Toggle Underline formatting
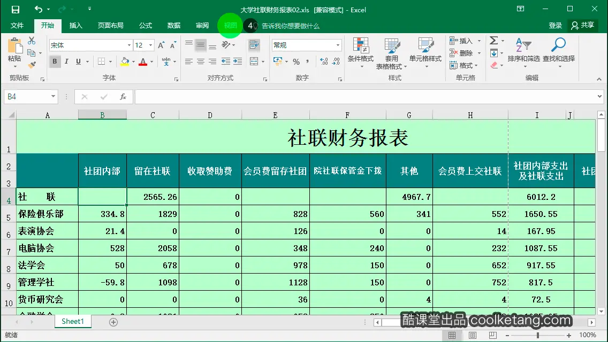Image resolution: width=608 pixels, height=342 pixels. (x=78, y=61)
